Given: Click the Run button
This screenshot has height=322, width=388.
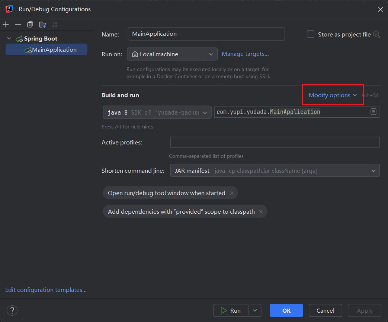Looking at the screenshot, I should [231, 310].
